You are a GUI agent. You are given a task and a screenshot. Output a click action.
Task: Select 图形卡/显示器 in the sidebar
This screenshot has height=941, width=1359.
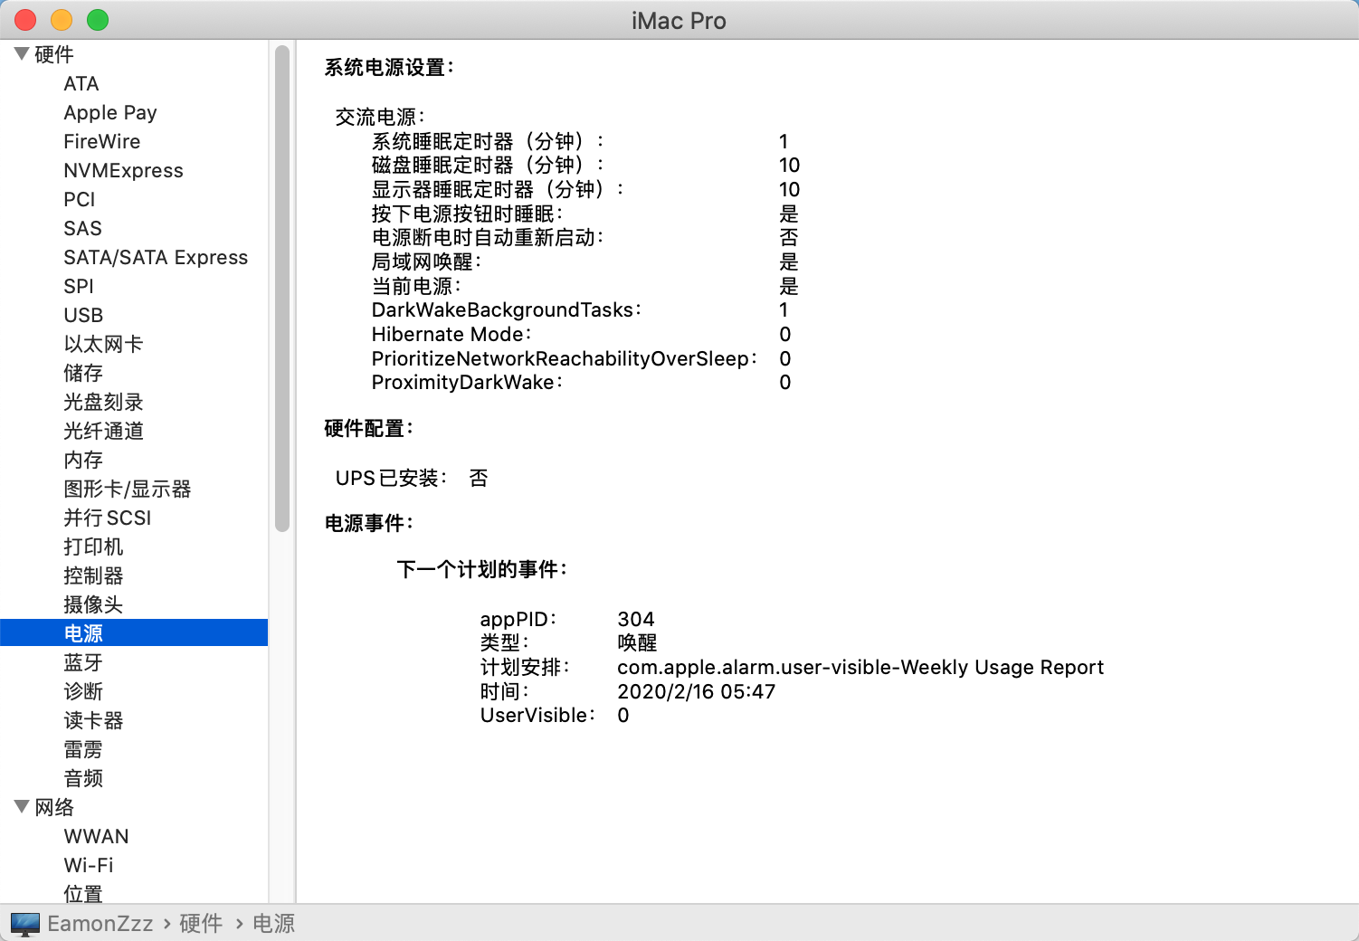[128, 489]
